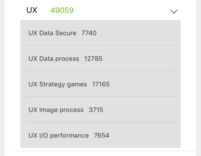Select the Strategy games score 17165
The width and height of the screenshot is (201, 156).
(101, 84)
